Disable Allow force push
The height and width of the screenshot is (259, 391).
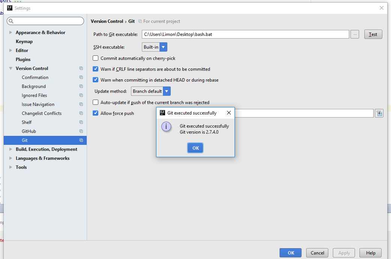coord(95,113)
